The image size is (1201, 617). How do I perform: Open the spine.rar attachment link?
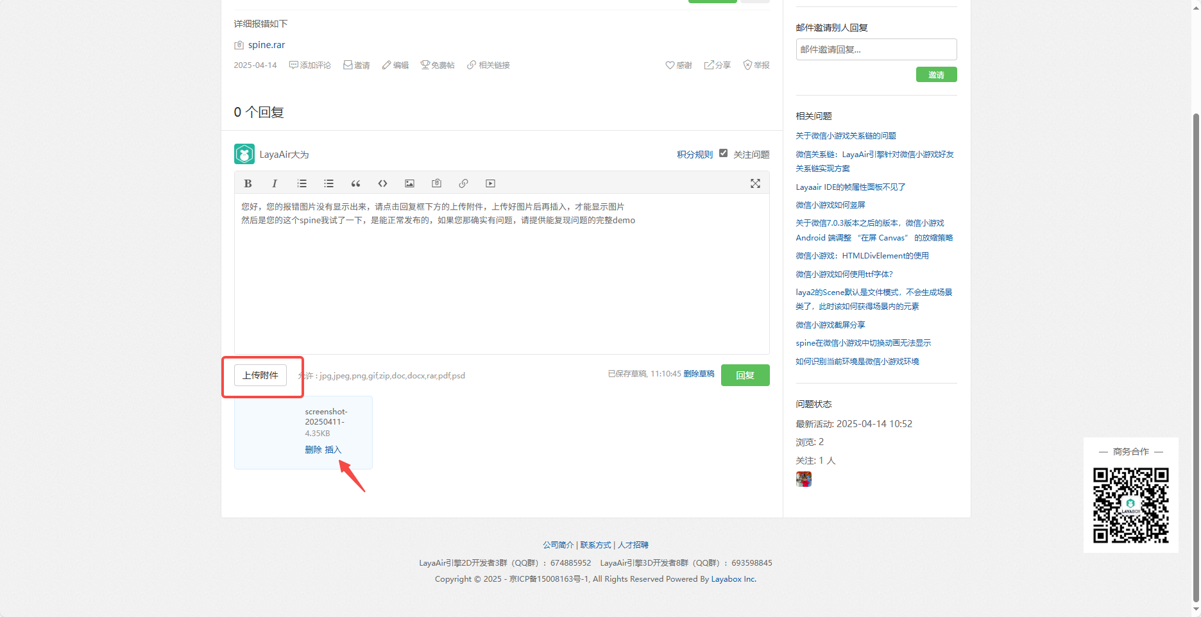(x=266, y=45)
